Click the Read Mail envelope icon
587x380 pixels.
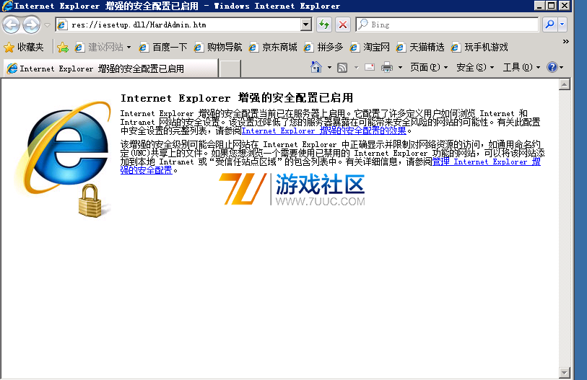coord(370,67)
